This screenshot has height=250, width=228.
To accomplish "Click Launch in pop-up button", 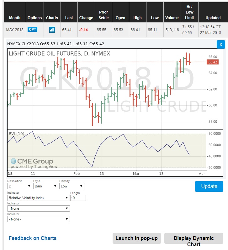I will [136, 238].
